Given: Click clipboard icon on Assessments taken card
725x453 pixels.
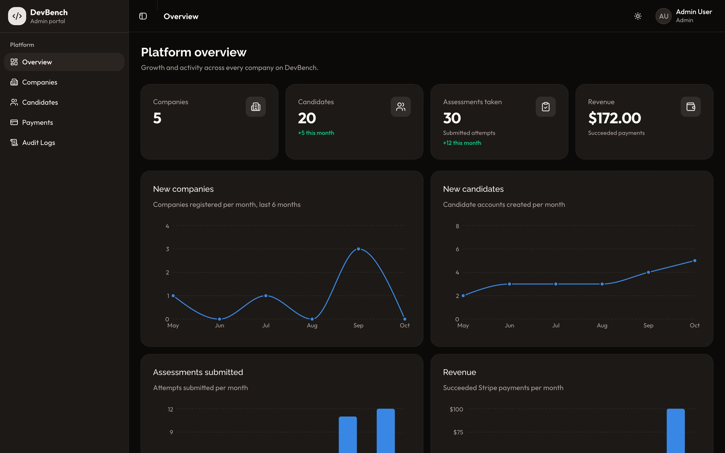Looking at the screenshot, I should [x=546, y=107].
